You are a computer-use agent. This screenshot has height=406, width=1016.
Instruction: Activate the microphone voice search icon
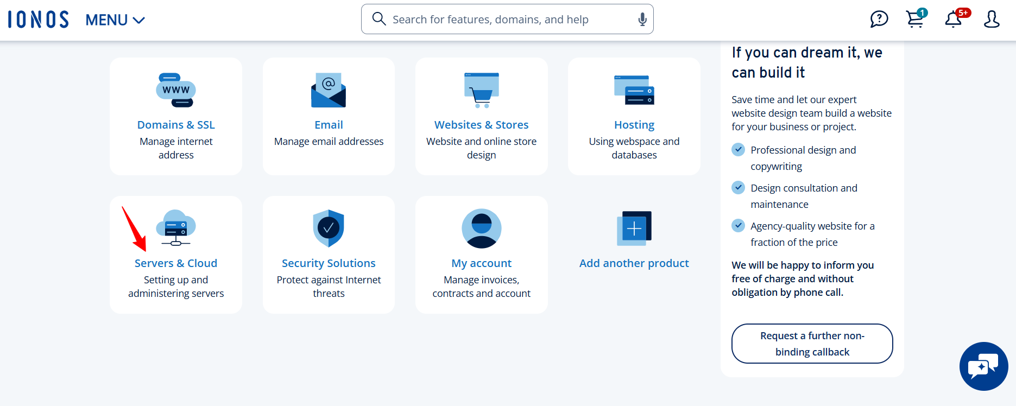tap(642, 20)
